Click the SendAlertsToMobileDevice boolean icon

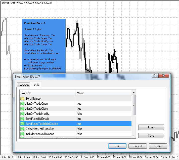tap(22, 124)
